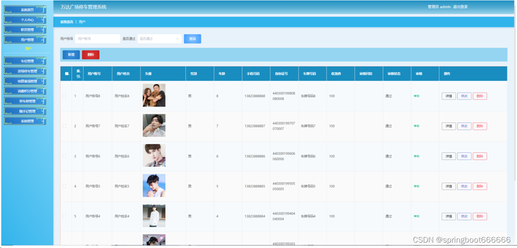Click row 删除 for 用户账号7
The image size is (517, 248).
(x=480, y=126)
